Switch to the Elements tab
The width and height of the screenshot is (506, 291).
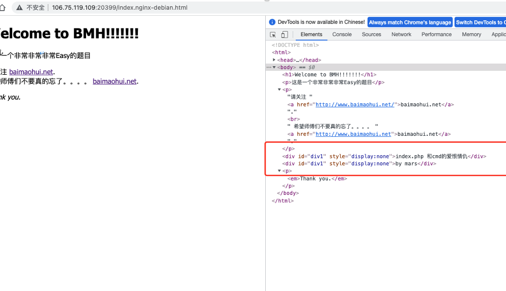[311, 34]
